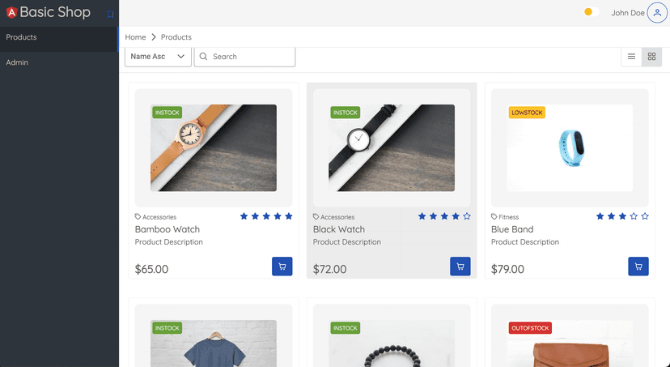
Task: Click the $79.00 price
Action: click(507, 269)
